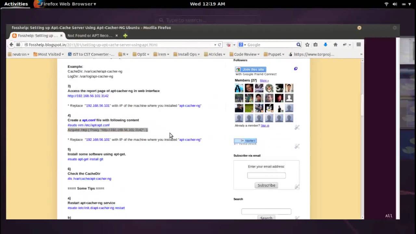Bookmark this page with the star icon
Image resolution: width=416 pixels, height=234 pixels.
click(x=307, y=45)
